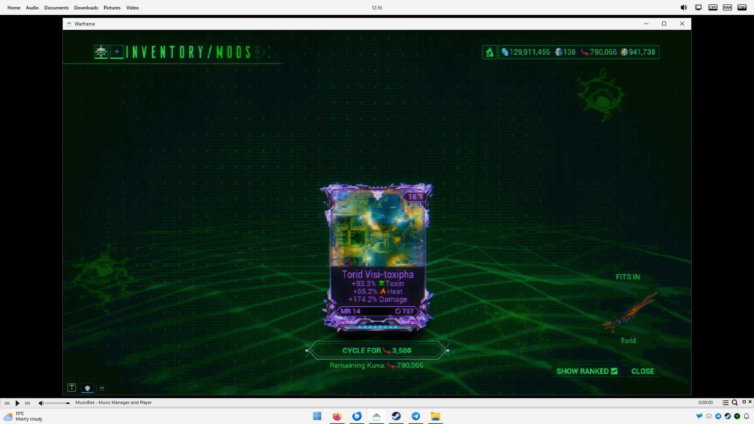Viewport: 754px width, 424px height.
Task: Click the player profile glyph icon
Action: (x=101, y=52)
